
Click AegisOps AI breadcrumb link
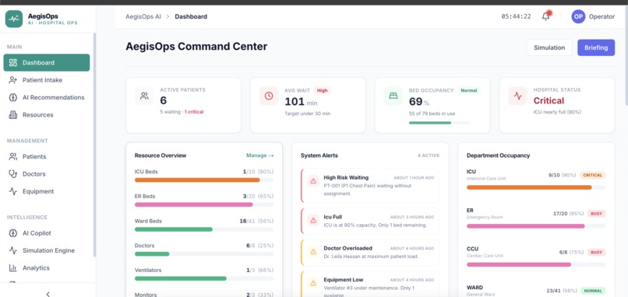pyautogui.click(x=143, y=16)
